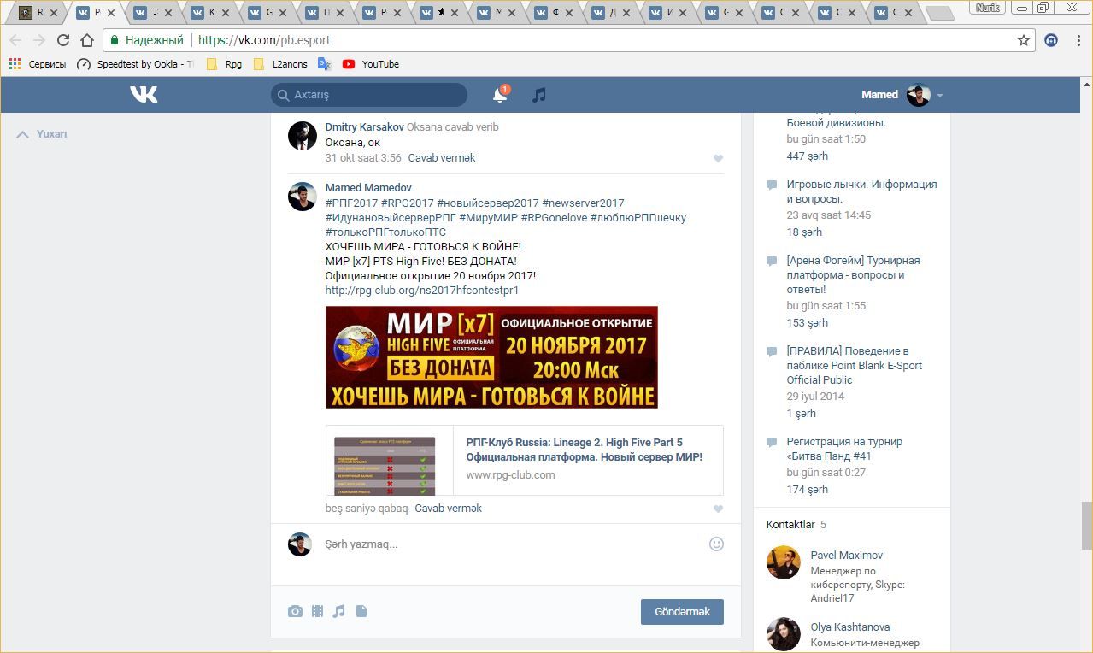Attach a document icon
The image size is (1093, 653).
click(361, 611)
